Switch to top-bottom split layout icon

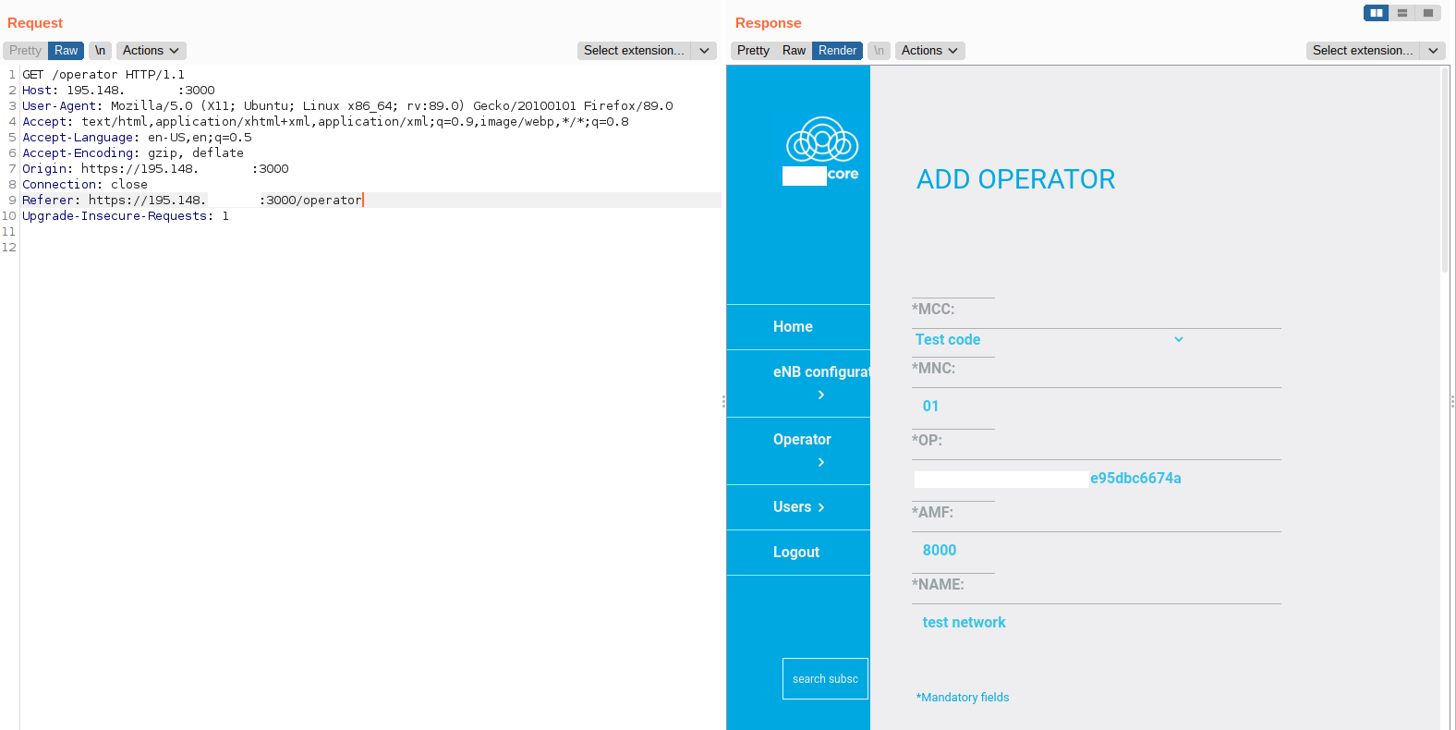(x=1402, y=13)
